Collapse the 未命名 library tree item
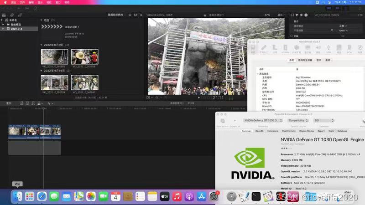The height and width of the screenshot is (205, 365). click(x=2, y=20)
